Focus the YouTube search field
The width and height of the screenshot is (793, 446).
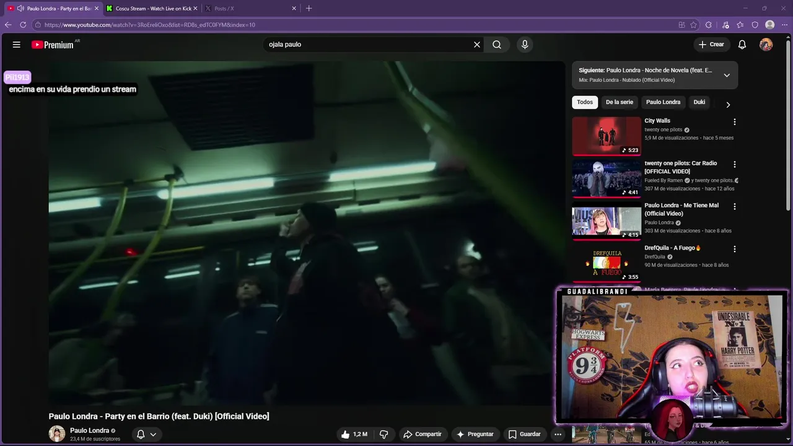coord(369,45)
